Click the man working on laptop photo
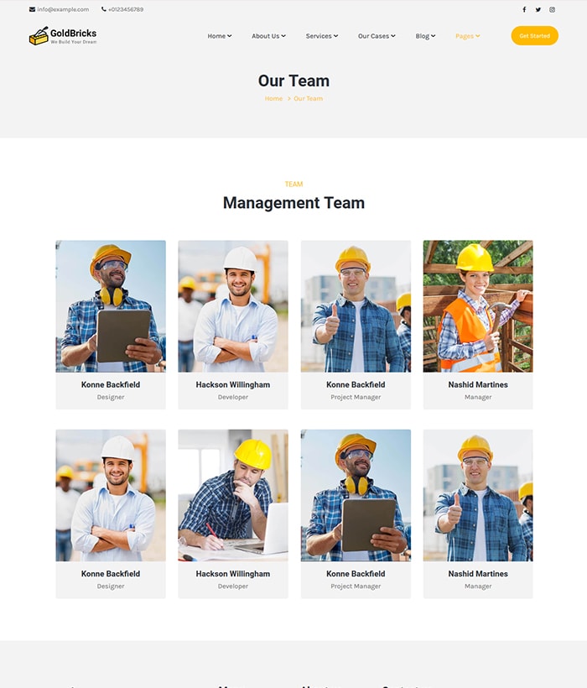 pyautogui.click(x=232, y=495)
